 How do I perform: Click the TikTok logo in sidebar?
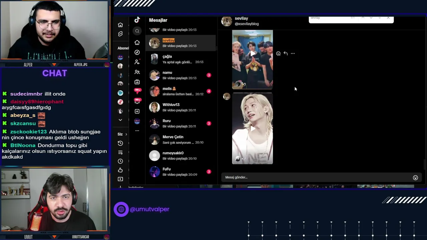(x=137, y=20)
